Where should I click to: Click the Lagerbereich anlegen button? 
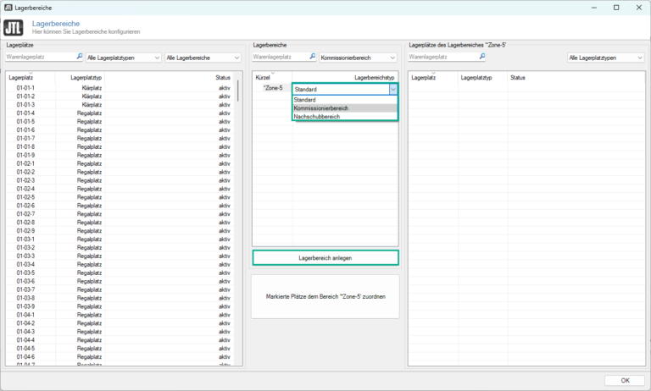[x=325, y=257]
